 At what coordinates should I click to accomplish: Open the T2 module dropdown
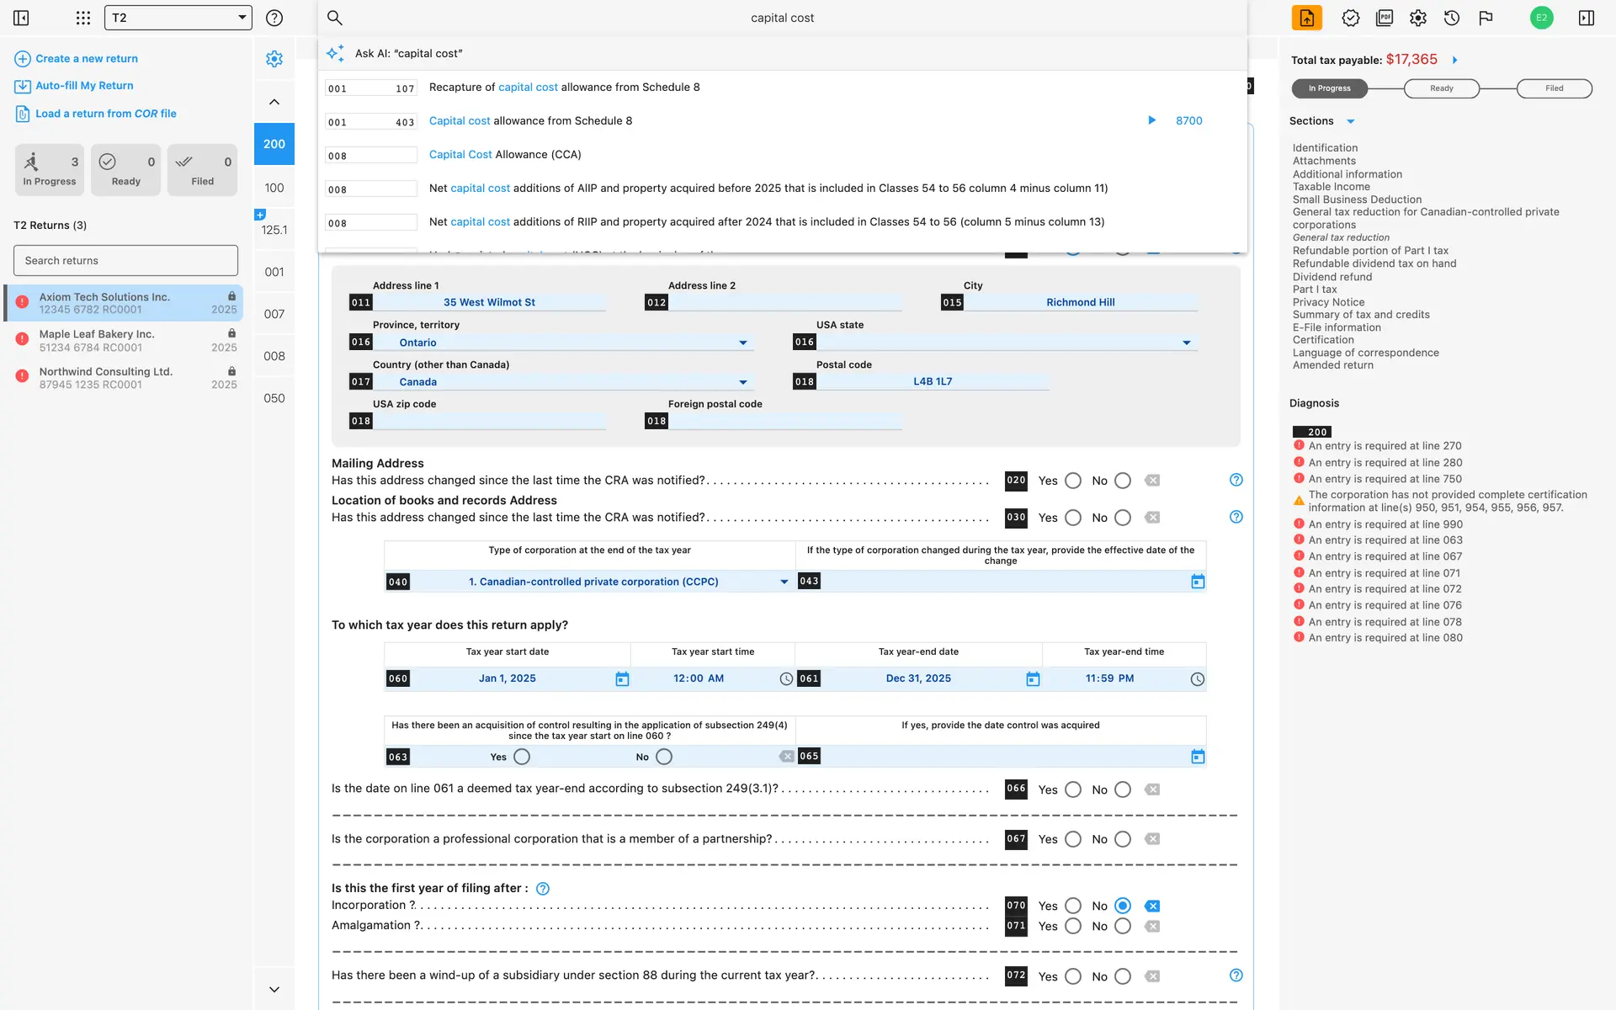pyautogui.click(x=178, y=18)
